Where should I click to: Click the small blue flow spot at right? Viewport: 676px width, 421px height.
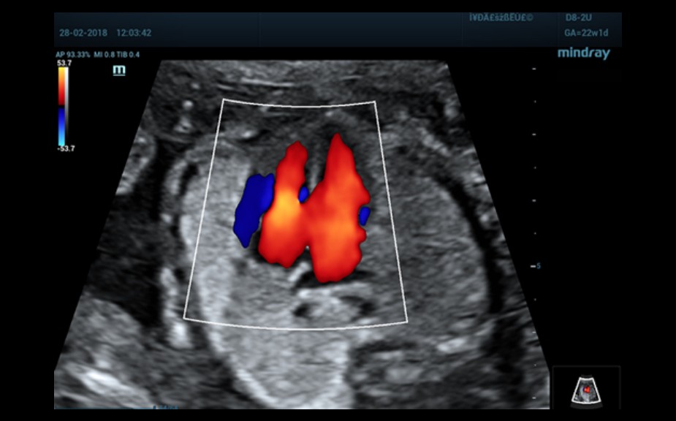[x=364, y=216]
